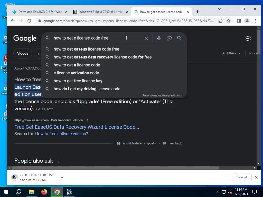The height and width of the screenshot is (197, 263).
Task: Send Feedback on featured snippet
Action: tap(172, 143)
